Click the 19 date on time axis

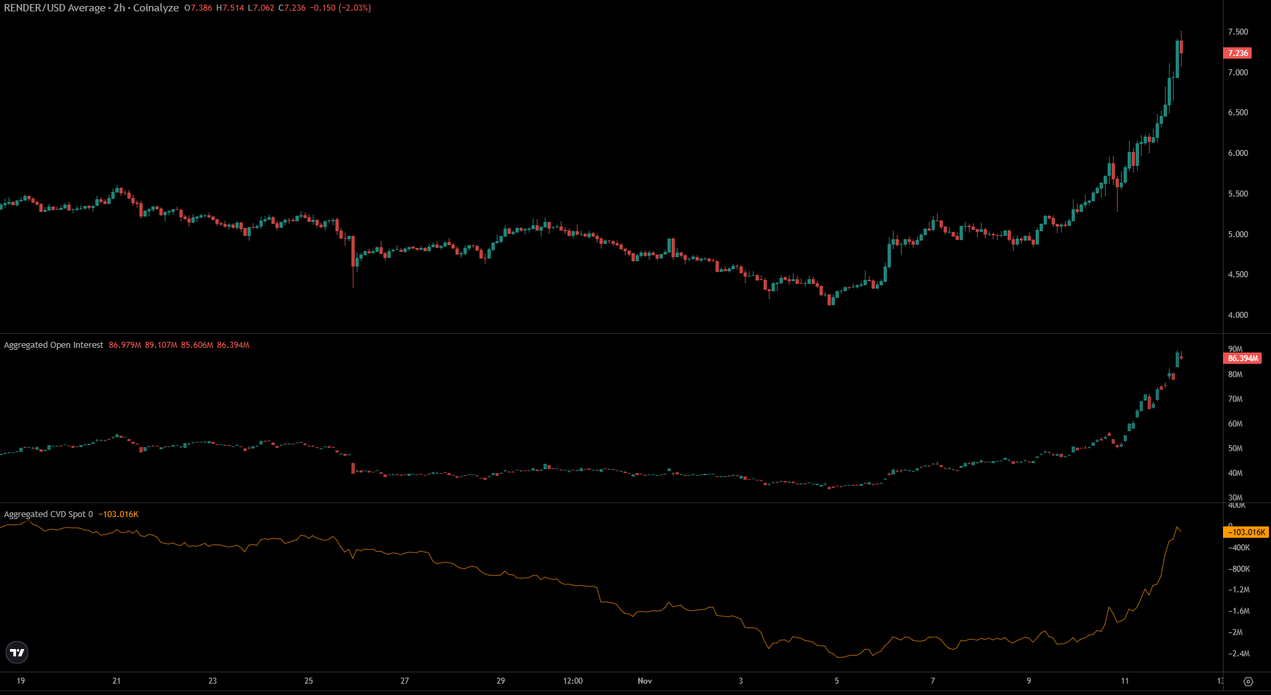pos(21,681)
